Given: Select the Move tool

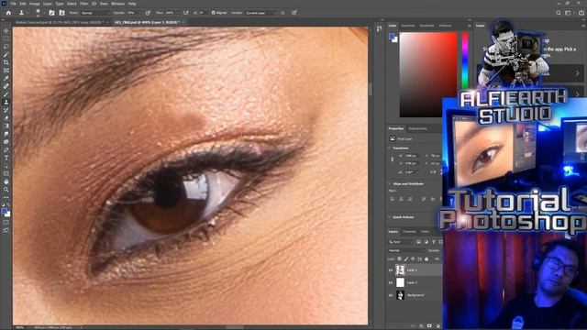Looking at the screenshot, I should coord(6,30).
